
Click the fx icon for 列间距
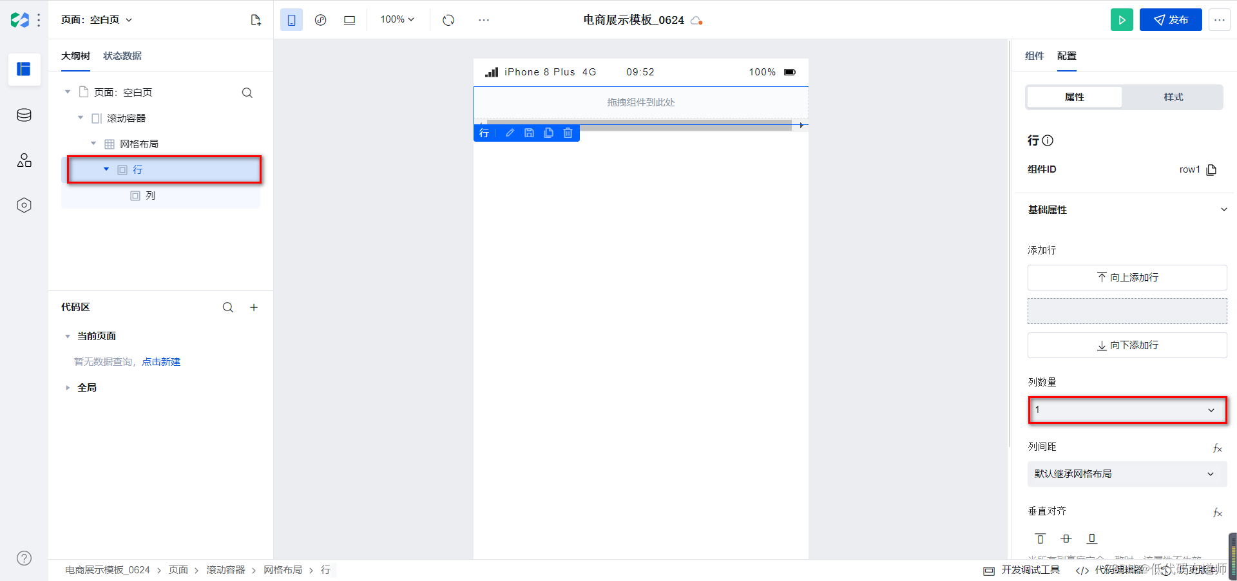point(1217,448)
